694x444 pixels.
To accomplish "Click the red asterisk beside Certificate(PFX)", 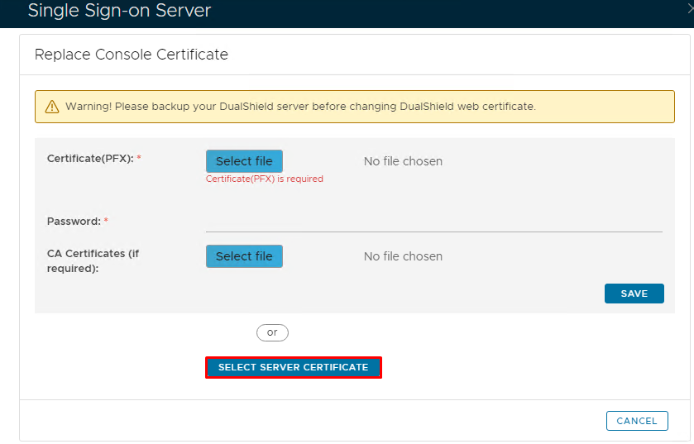I will pyautogui.click(x=139, y=158).
